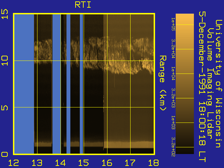The image size is (224, 168).
Task: Click the upper 3.2e+04 colorbar label
Action: pos(173,49)
